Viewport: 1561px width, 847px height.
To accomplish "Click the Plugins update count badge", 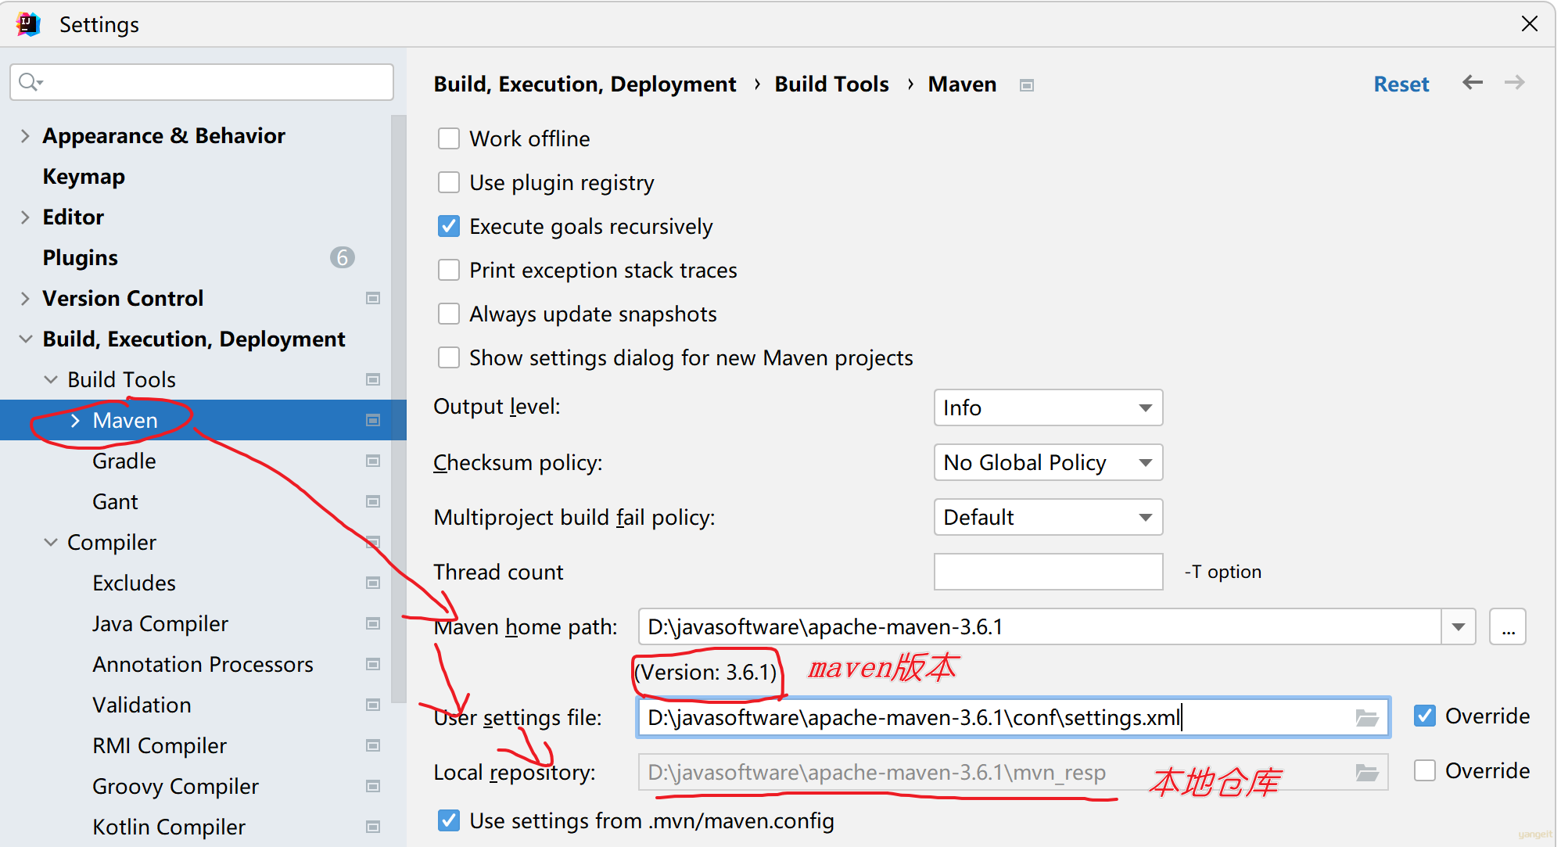I will coord(342,257).
